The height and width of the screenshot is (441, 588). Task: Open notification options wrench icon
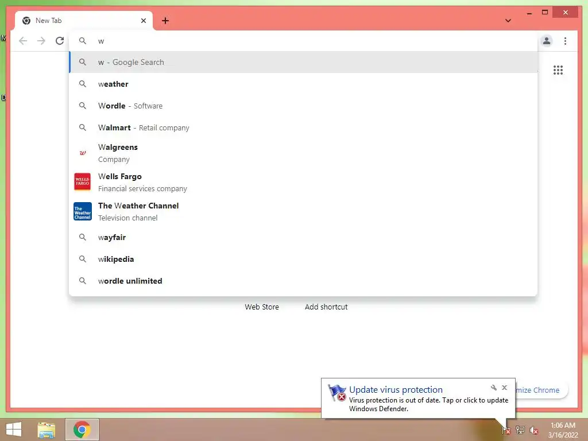pyautogui.click(x=493, y=388)
